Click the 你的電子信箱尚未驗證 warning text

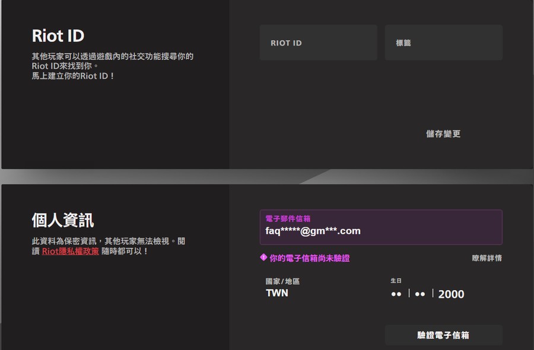coord(310,258)
